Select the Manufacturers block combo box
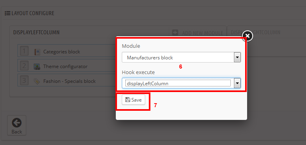 click(x=181, y=57)
